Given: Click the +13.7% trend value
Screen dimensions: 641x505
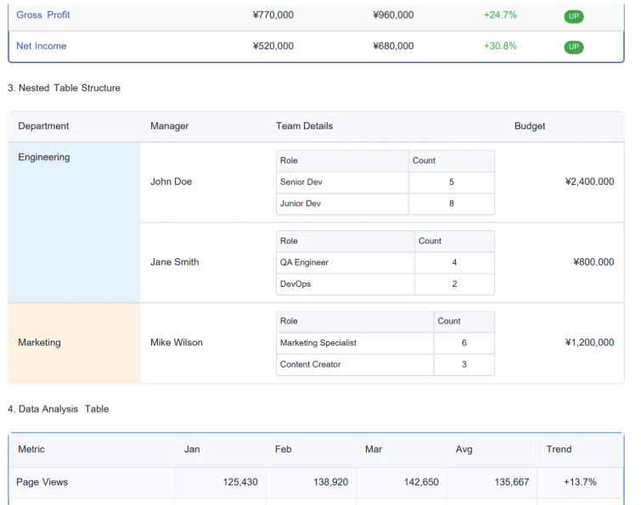Looking at the screenshot, I should (580, 482).
